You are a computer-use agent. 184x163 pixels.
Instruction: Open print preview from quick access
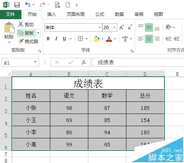(57, 5)
